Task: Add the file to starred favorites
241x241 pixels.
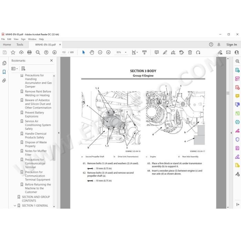Action: tap(13, 52)
